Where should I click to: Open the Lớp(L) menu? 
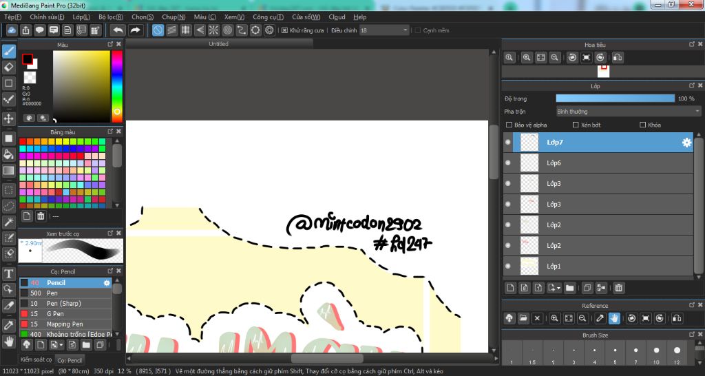click(x=81, y=17)
